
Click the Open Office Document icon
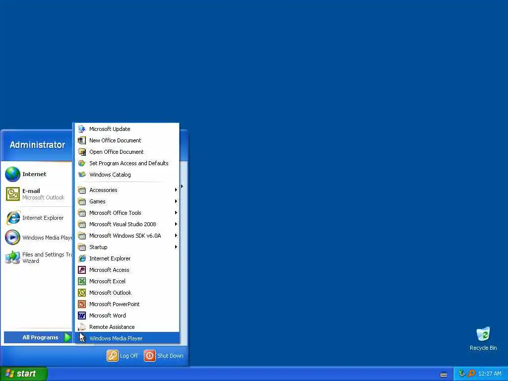coord(82,152)
